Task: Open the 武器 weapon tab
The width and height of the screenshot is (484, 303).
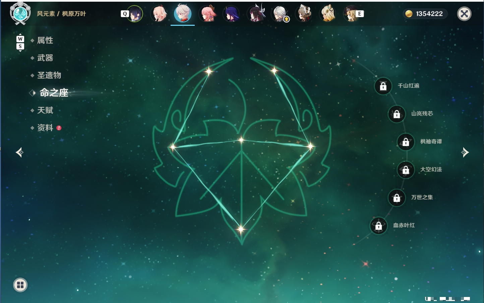Action: [x=45, y=58]
